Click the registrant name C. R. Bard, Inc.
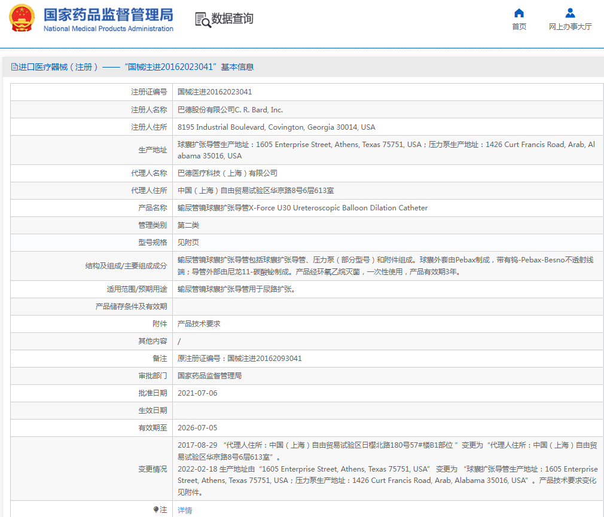 pyautogui.click(x=230, y=110)
